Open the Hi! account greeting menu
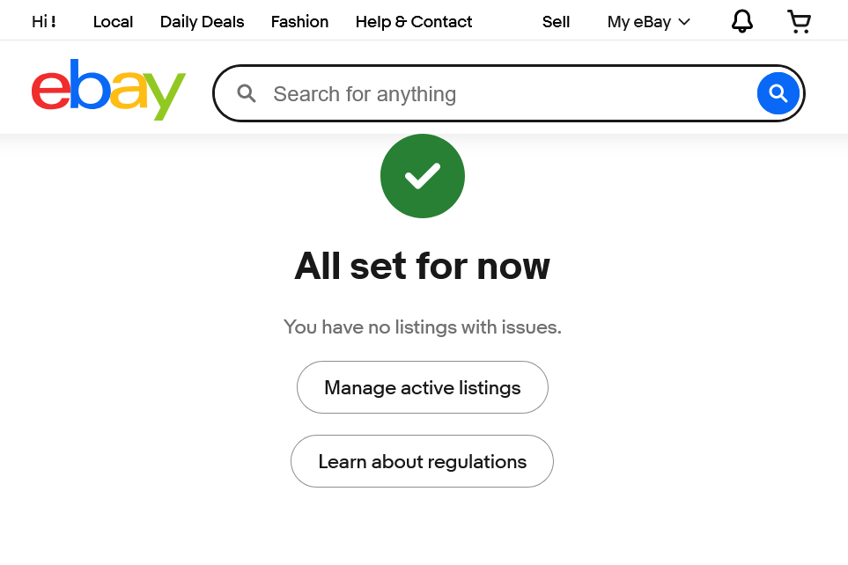Screen dimensions: 848x565 click(44, 21)
